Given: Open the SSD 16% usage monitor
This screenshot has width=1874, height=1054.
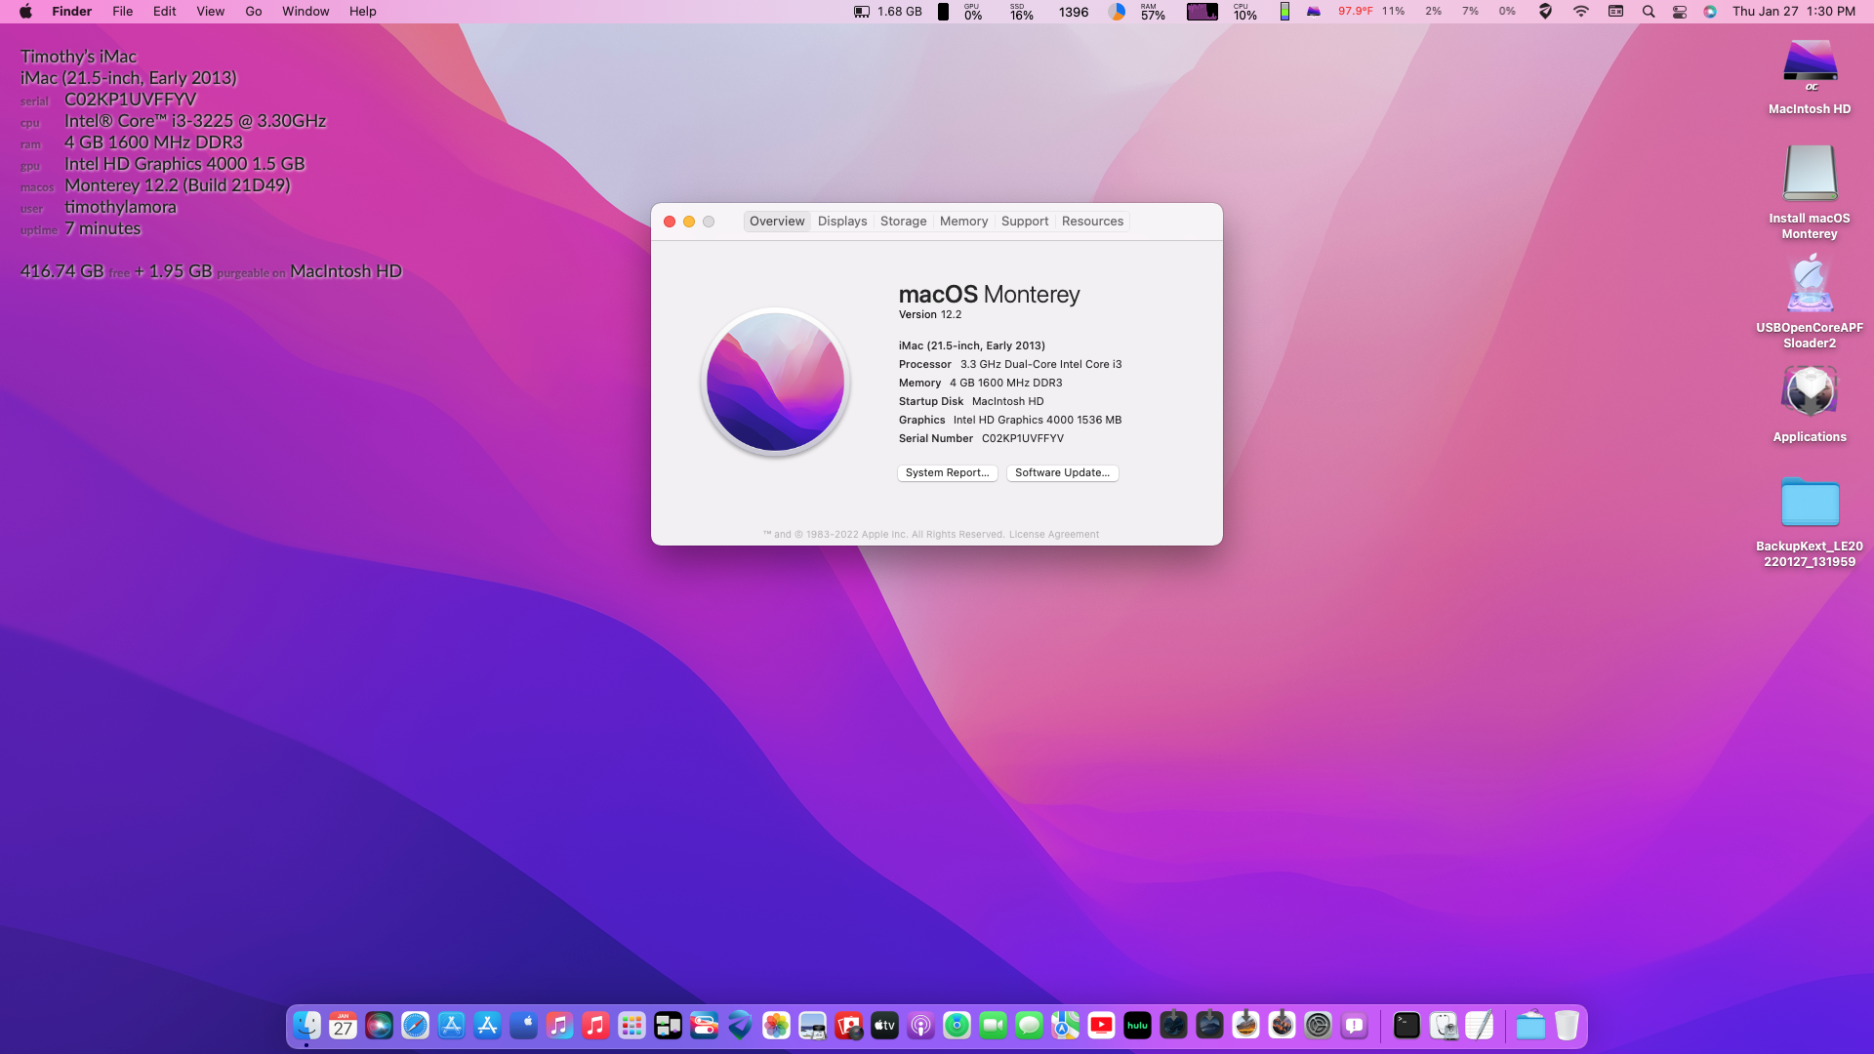Looking at the screenshot, I should (x=1021, y=12).
